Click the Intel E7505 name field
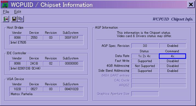This screenshot has height=106, width=196. click(46, 43)
